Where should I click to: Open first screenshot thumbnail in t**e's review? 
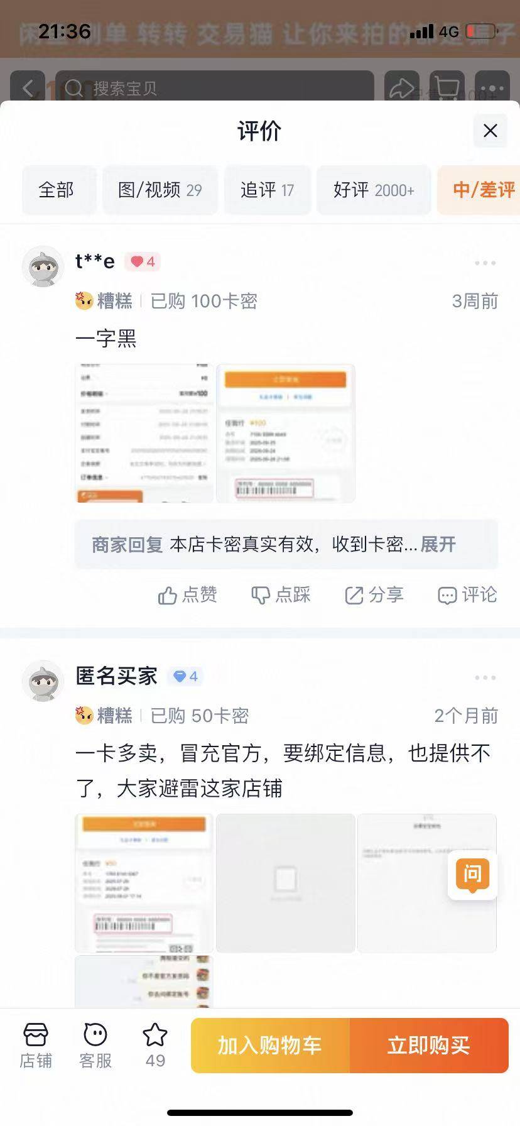[x=144, y=433]
